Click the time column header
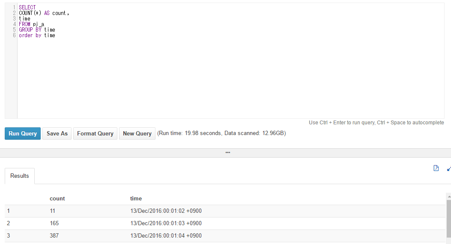Screen dimensions: 451x244 click(x=136, y=198)
